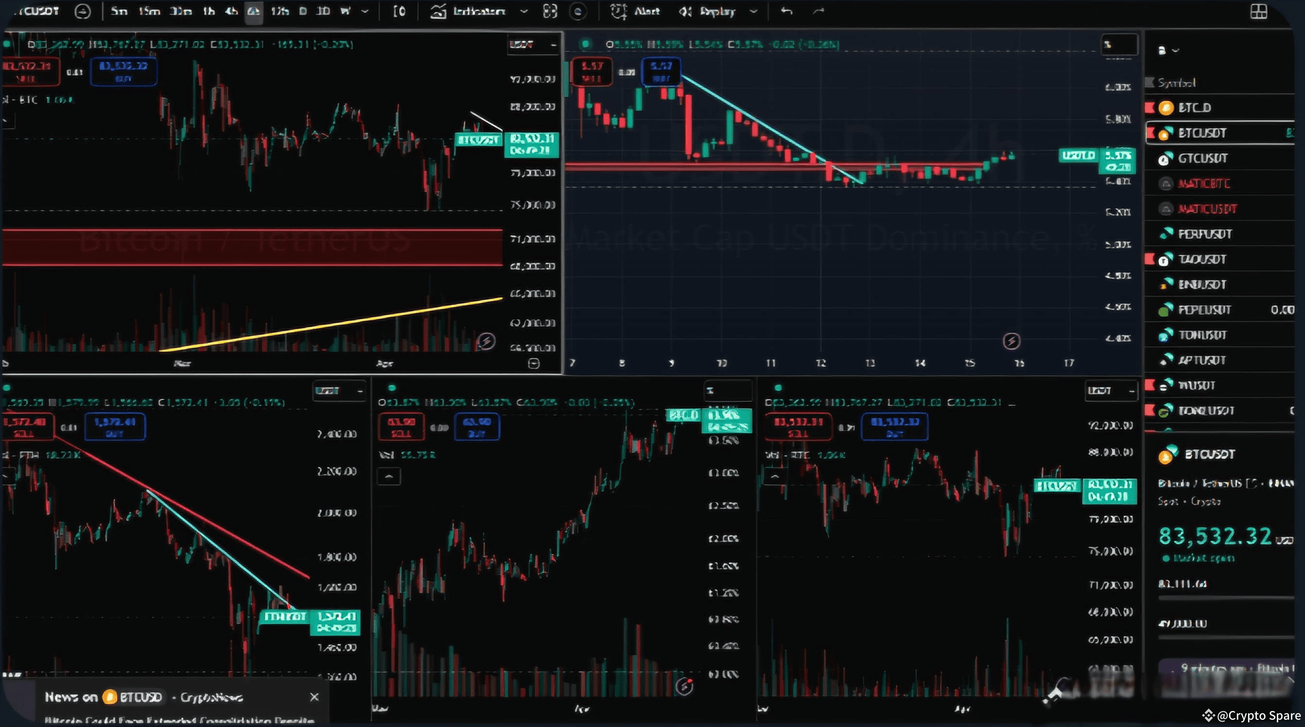
Task: Choose the 12h timeframe
Action: [x=280, y=11]
